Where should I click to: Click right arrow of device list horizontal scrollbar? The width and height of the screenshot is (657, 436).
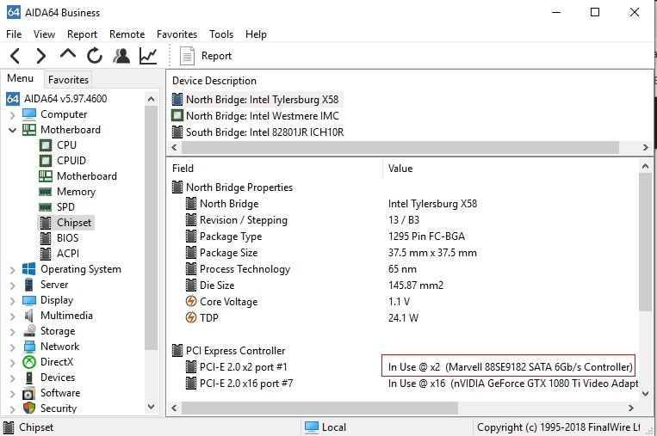645,147
